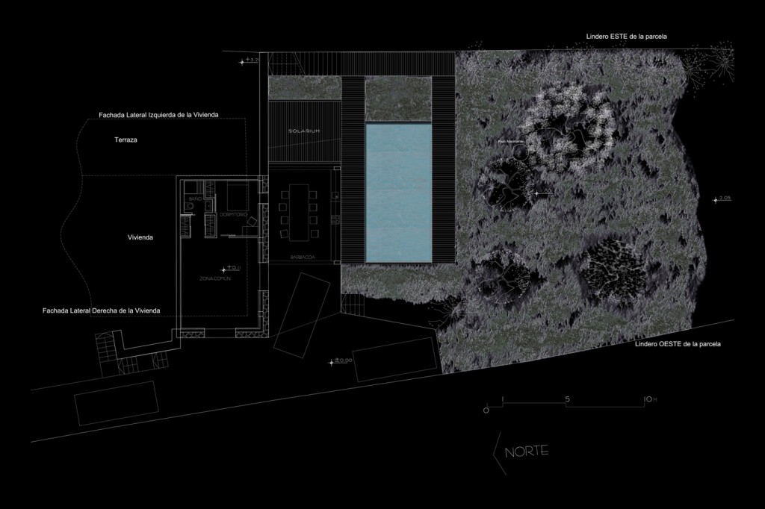Screen dimensions: 765x509
Task: Select the elevation marker at top left of solarium
Action: [x=248, y=61]
